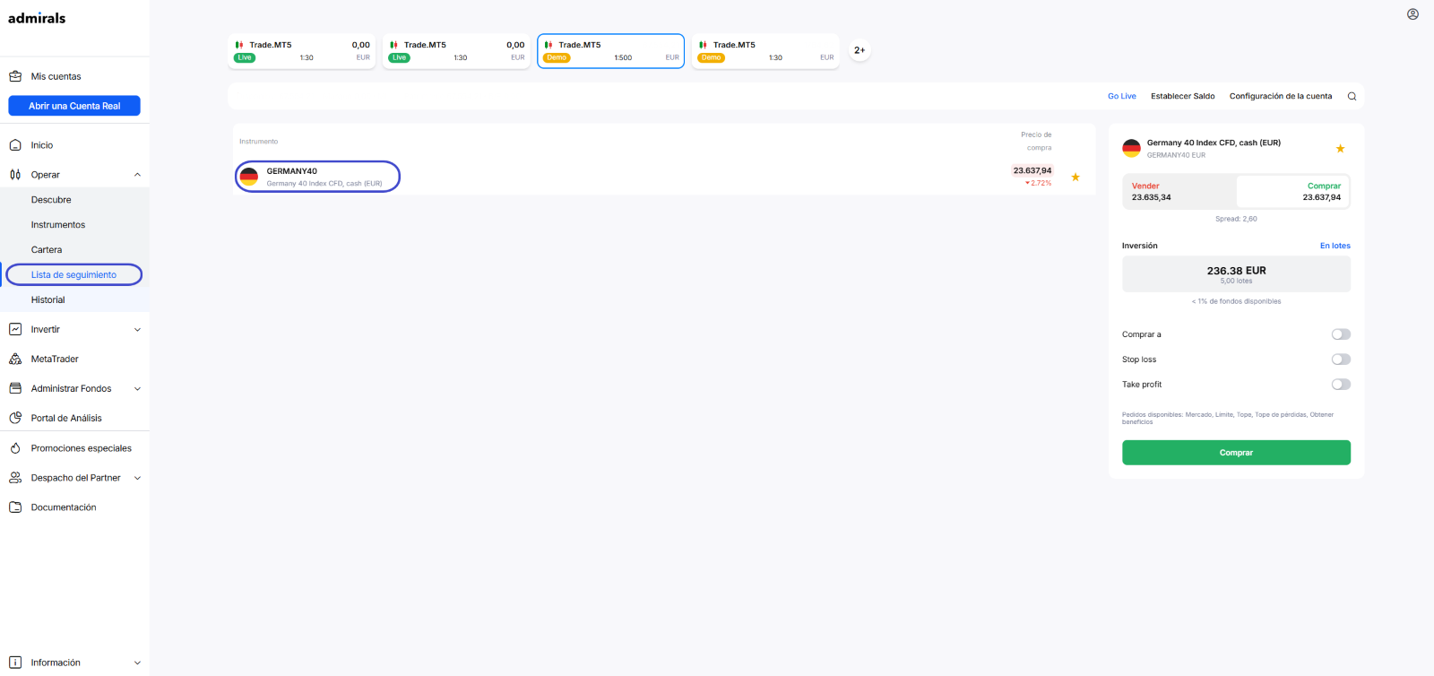Click the German flag in the order panel
The height and width of the screenshot is (676, 1434).
[x=1131, y=148]
